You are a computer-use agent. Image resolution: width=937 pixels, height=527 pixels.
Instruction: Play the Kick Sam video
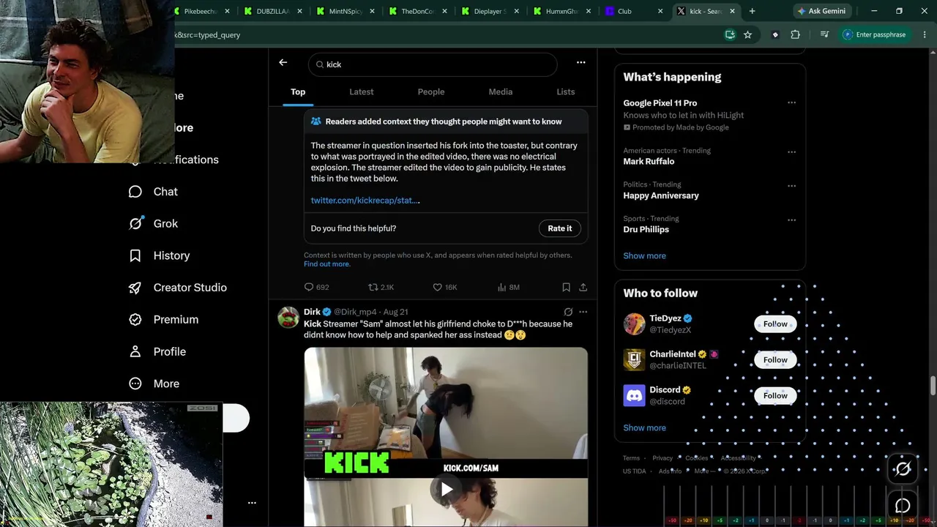pos(446,490)
